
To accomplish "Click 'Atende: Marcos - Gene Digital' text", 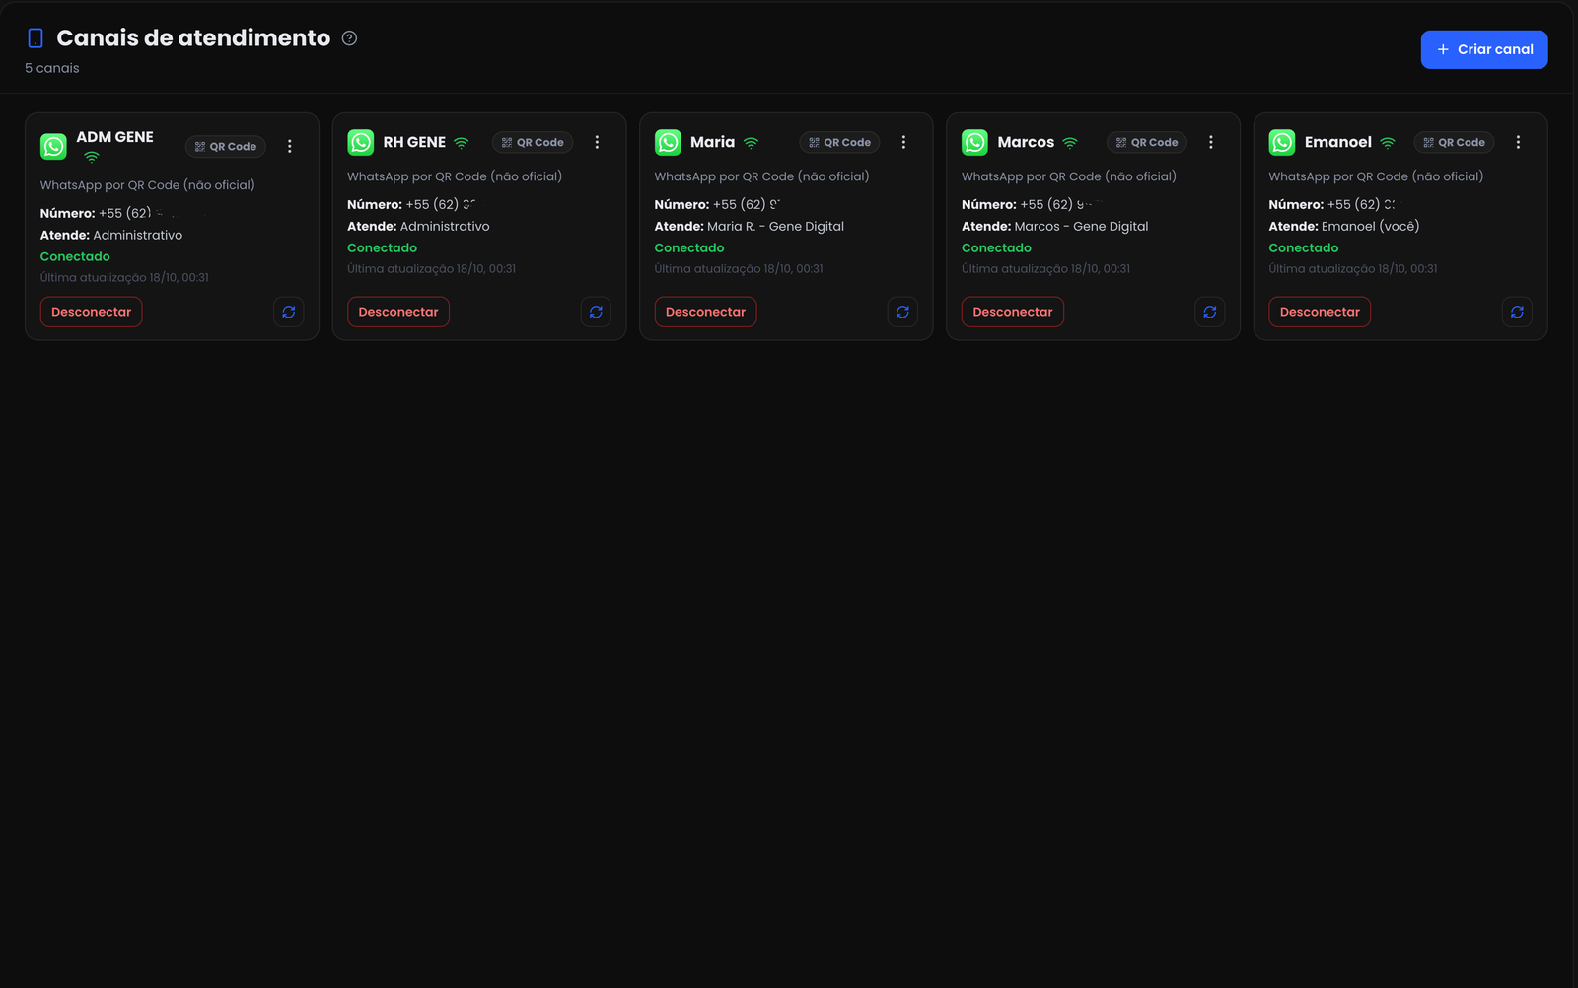I will coord(1055,227).
